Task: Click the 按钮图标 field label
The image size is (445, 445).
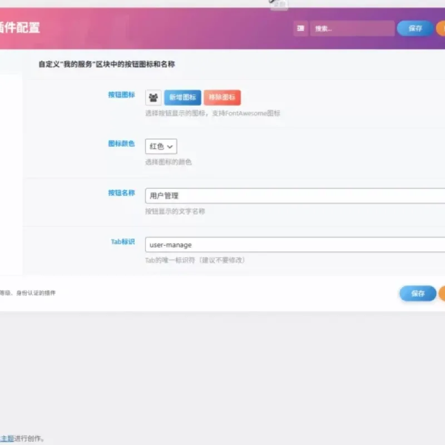Action: (x=121, y=95)
